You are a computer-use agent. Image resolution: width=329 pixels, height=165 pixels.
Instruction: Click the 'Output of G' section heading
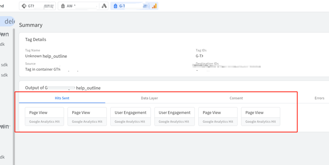63,88
